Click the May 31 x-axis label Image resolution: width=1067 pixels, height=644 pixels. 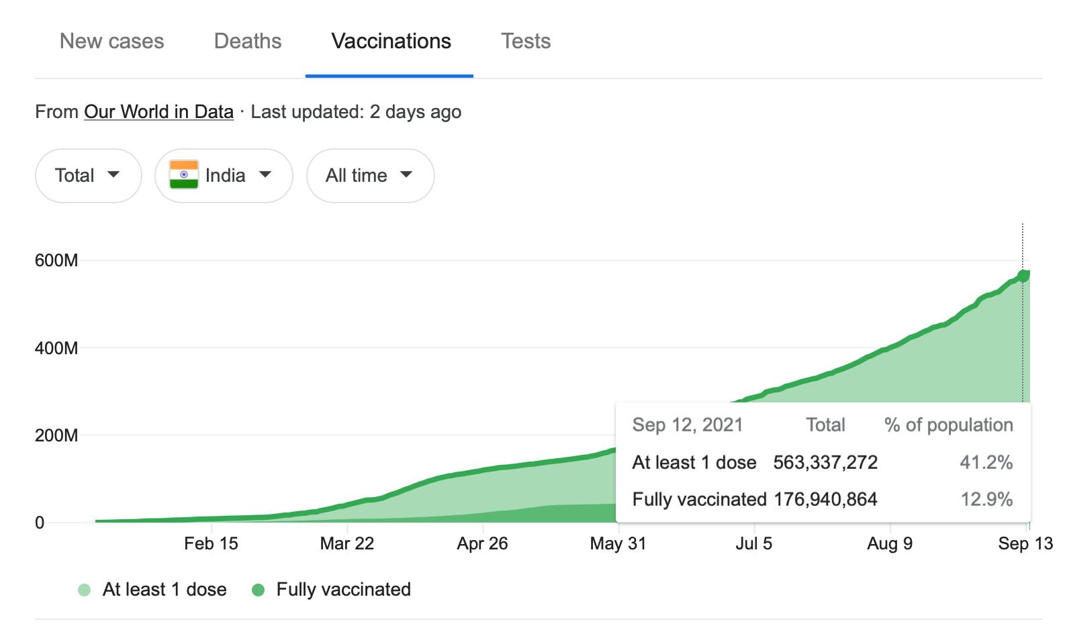(x=618, y=543)
